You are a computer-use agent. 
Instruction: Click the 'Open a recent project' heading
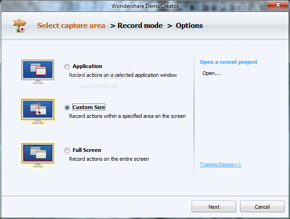pyautogui.click(x=228, y=62)
